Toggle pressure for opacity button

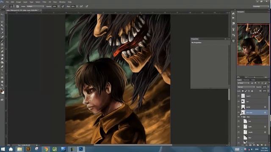(63, 6)
